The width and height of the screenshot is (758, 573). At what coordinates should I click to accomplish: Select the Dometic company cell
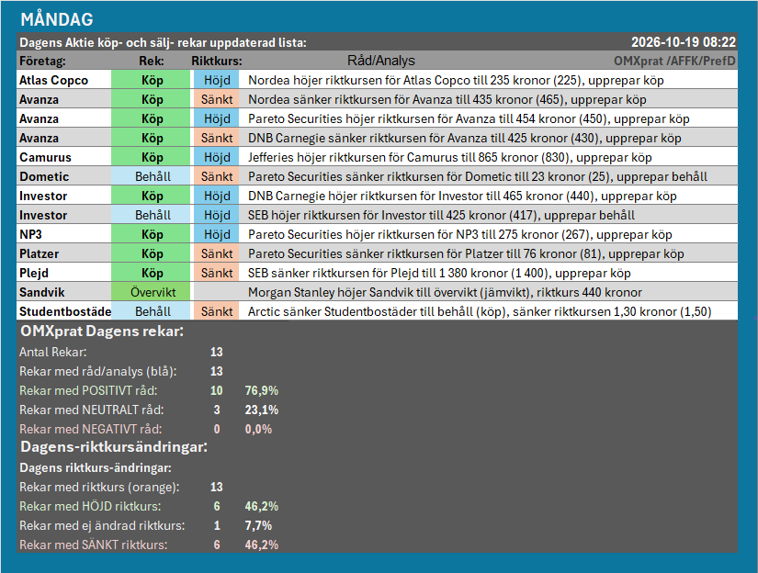coord(63,177)
